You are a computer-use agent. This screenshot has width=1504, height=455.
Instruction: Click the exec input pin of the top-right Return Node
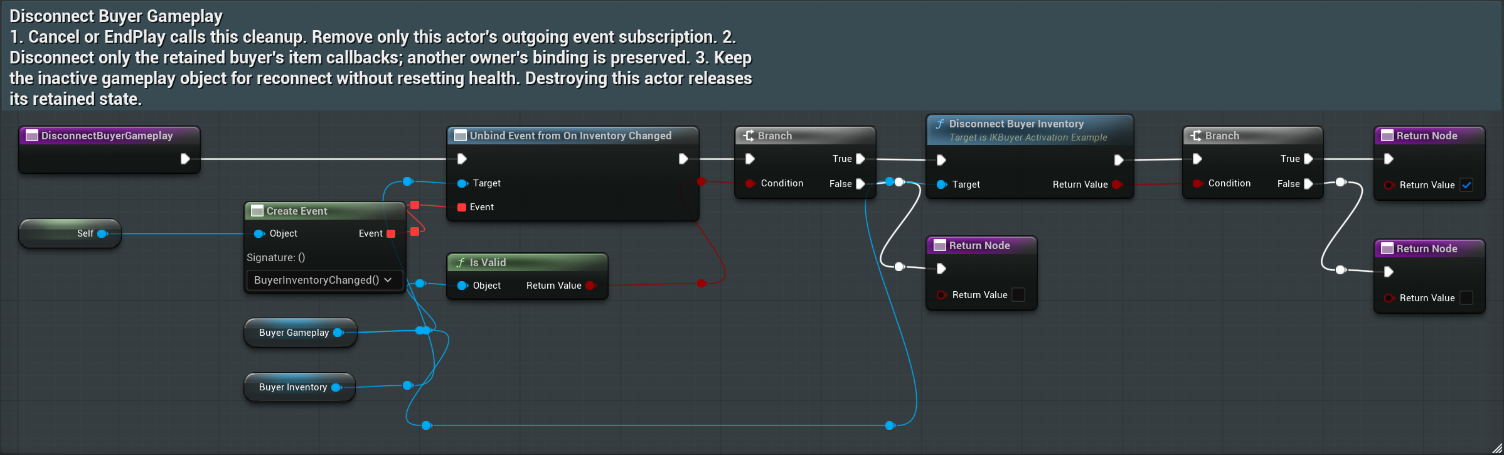coord(1389,159)
